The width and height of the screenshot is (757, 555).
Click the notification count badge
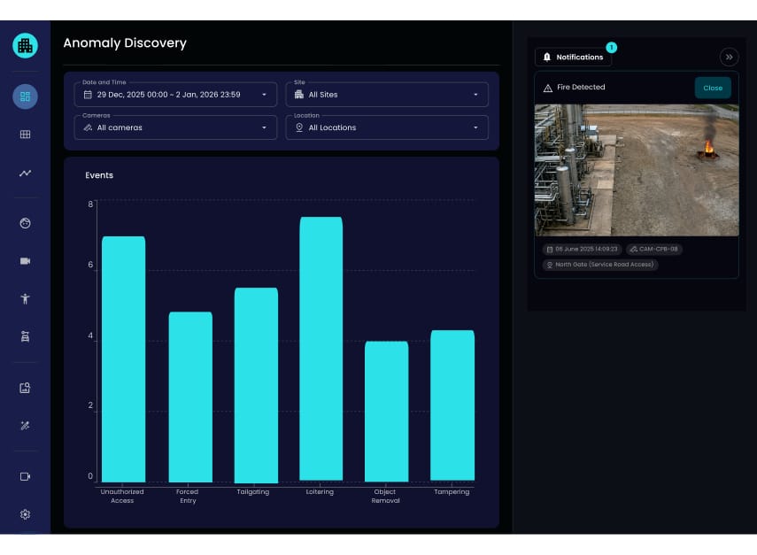(x=611, y=47)
